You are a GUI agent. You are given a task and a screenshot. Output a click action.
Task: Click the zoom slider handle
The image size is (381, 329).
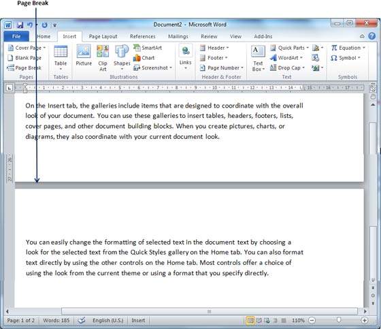click(x=339, y=320)
